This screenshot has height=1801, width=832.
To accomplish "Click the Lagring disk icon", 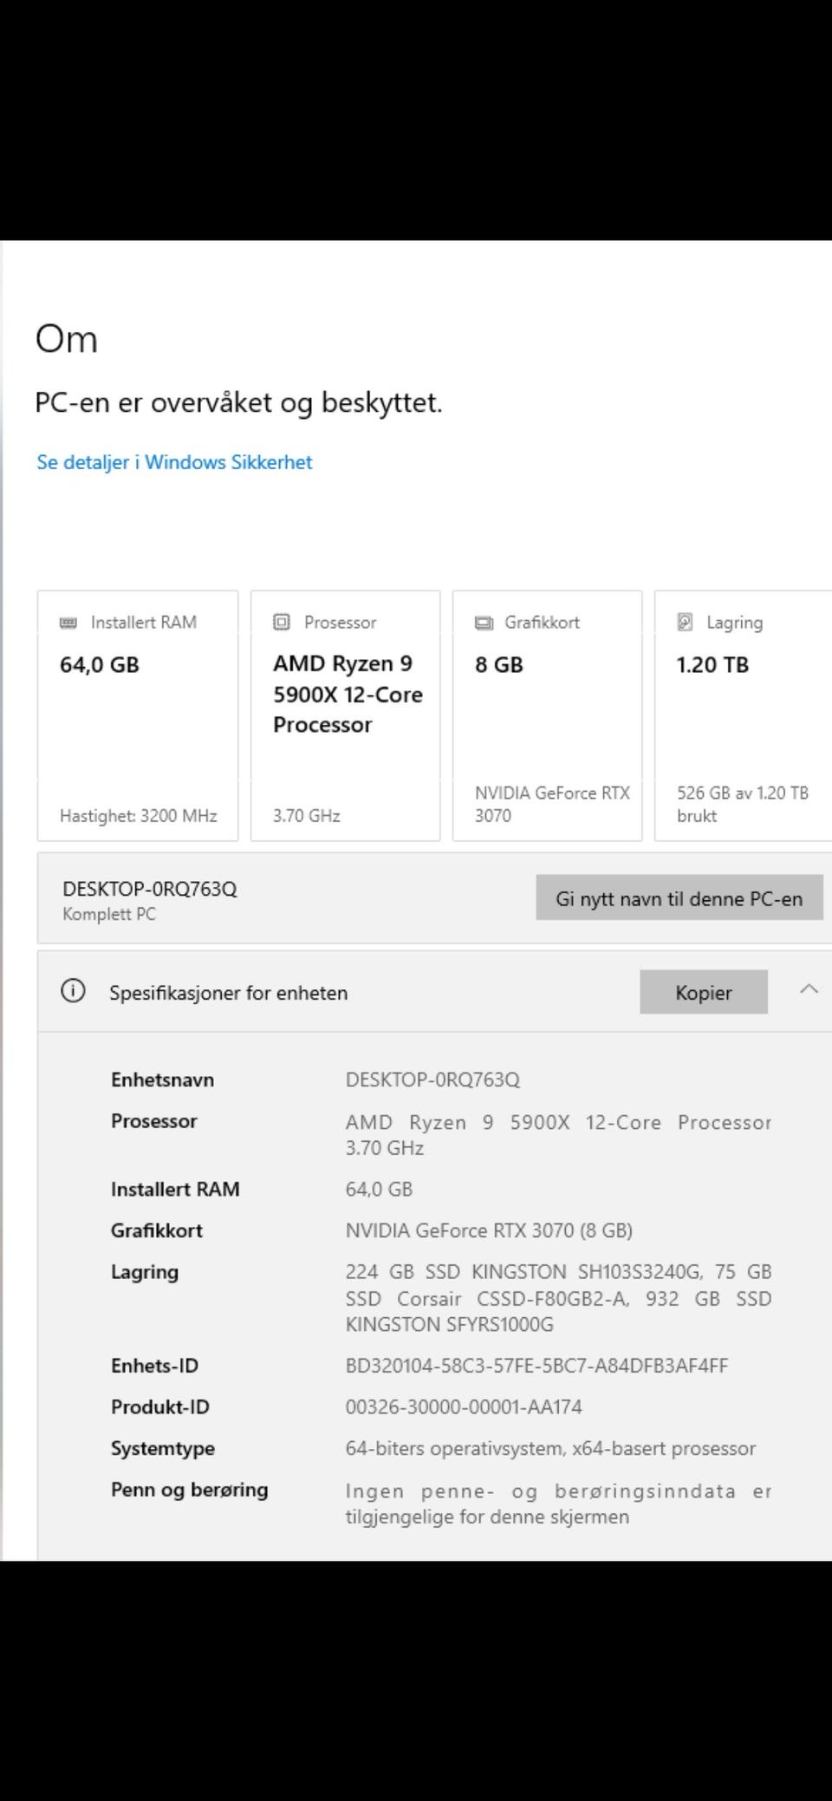I will (x=685, y=622).
